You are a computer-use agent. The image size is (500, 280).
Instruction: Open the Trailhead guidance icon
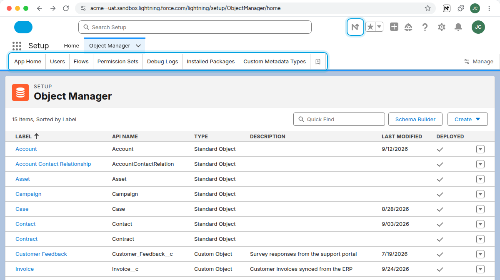(x=408, y=27)
